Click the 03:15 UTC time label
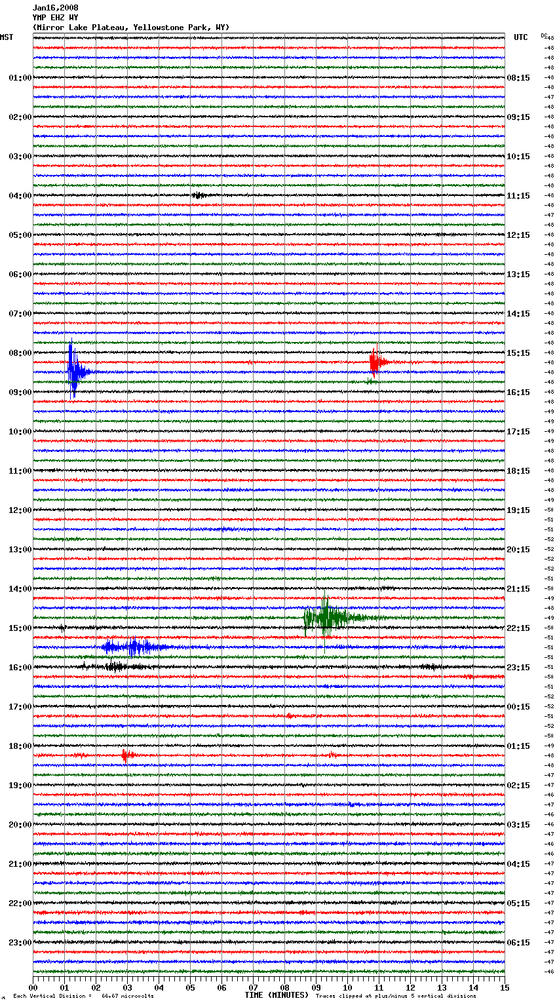 518,825
